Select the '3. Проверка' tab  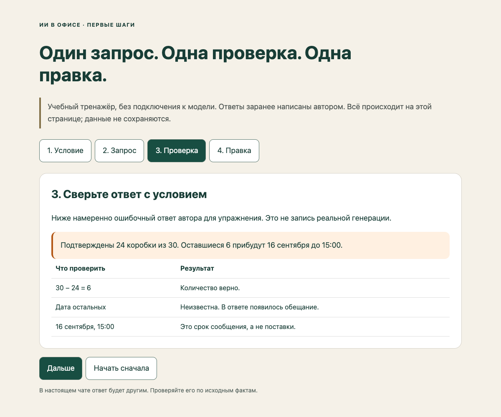177,151
